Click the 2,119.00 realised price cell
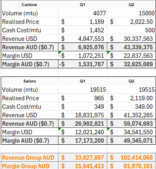This screenshot has width=156, height=169. (x=131, y=98)
